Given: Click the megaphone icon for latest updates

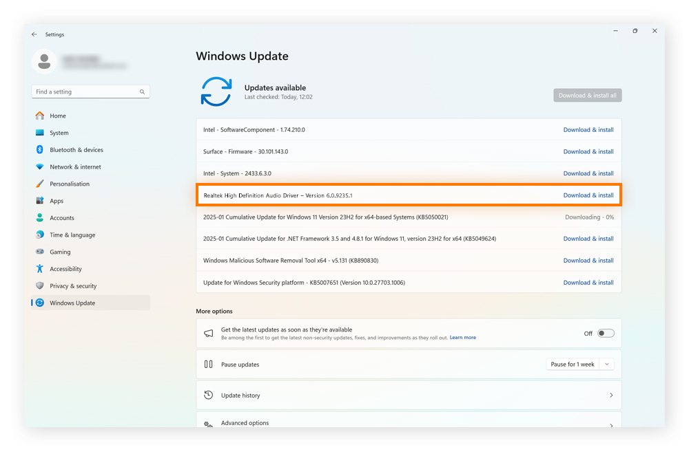Looking at the screenshot, I should (209, 334).
